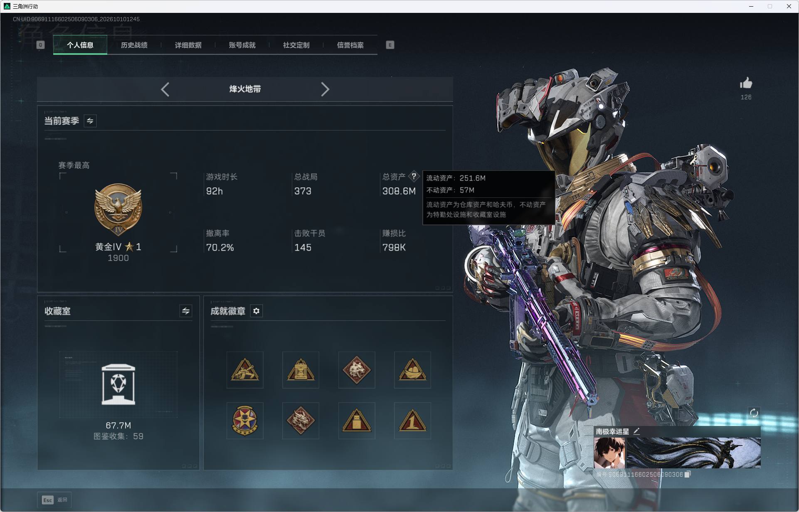The height and width of the screenshot is (512, 799).
Task: Click the character model refresh icon
Action: click(x=754, y=413)
